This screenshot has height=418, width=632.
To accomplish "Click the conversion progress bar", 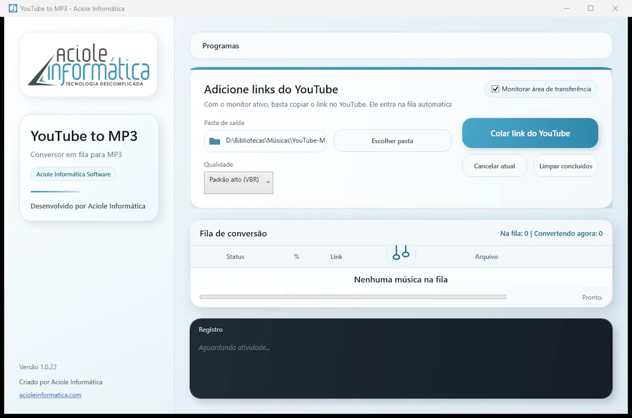I will tap(353, 297).
